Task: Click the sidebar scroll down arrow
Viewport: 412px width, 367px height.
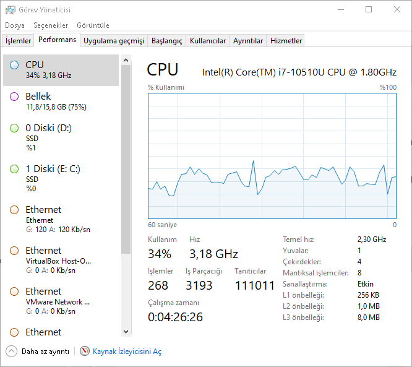Action: [x=126, y=331]
